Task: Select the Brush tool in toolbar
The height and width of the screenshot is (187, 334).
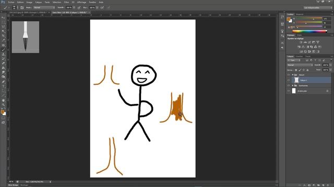Action: (3, 50)
